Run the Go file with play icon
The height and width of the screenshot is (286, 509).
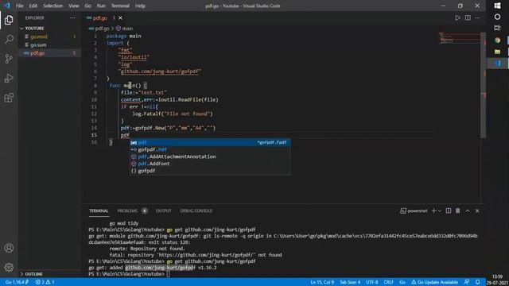(457, 17)
